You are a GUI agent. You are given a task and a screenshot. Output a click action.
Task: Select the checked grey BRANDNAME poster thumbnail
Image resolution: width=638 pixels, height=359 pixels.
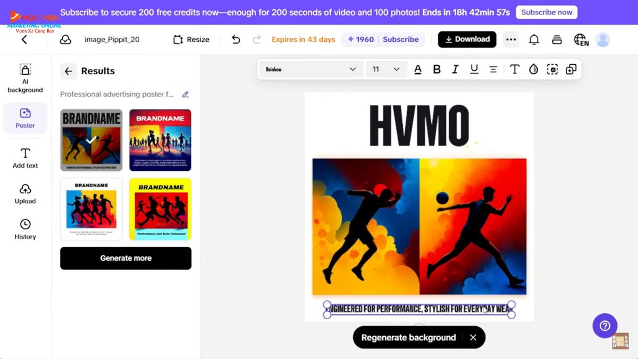(91, 140)
